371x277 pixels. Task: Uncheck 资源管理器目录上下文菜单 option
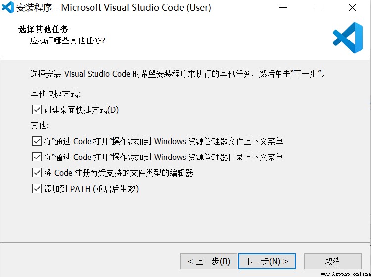pos(37,157)
